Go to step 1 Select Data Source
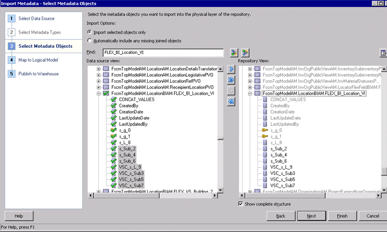The image size is (387, 232). [37, 18]
